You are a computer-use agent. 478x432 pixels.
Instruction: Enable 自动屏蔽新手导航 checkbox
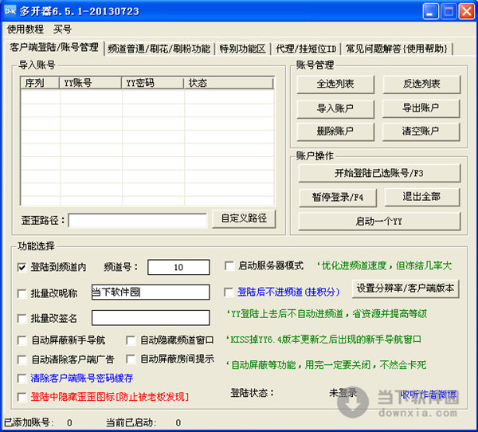click(22, 340)
